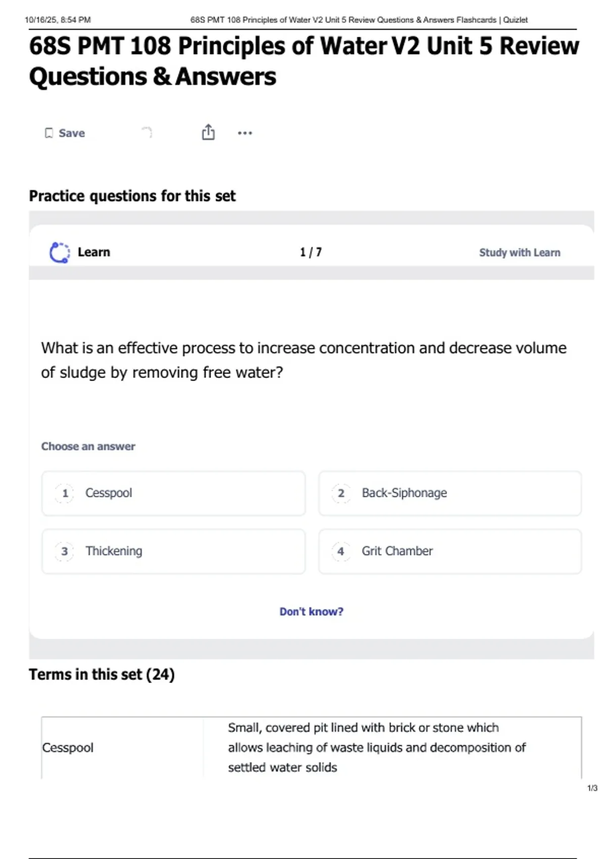Viewport: 606px width, 859px height.
Task: Open the Study with Learn link
Action: [519, 253]
